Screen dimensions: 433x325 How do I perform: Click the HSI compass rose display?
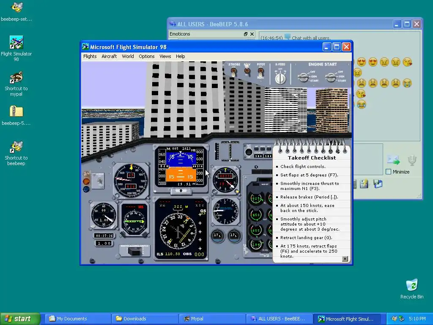178,231
